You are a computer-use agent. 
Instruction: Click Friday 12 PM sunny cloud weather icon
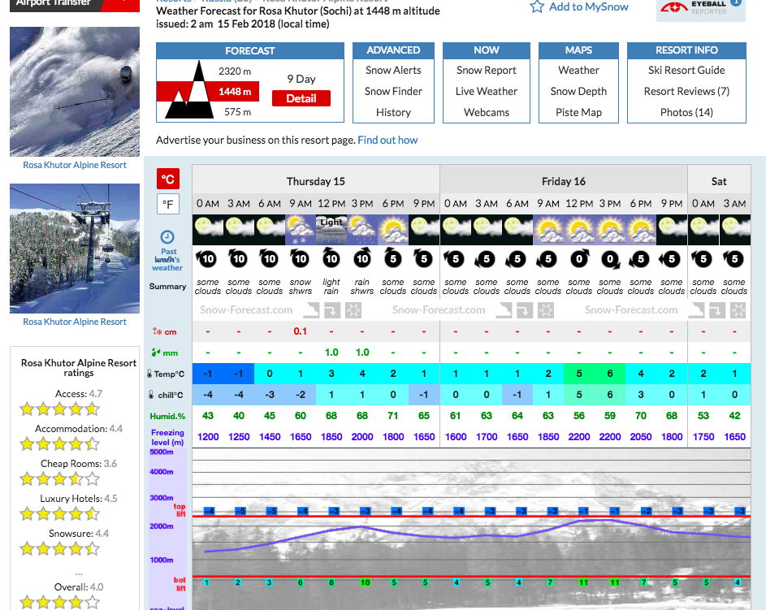579,230
